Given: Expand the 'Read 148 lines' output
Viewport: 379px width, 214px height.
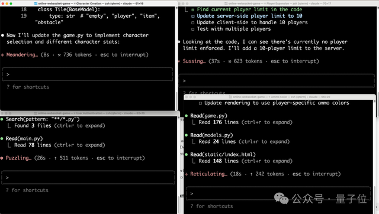Looking at the screenshot, I should coord(245,161).
